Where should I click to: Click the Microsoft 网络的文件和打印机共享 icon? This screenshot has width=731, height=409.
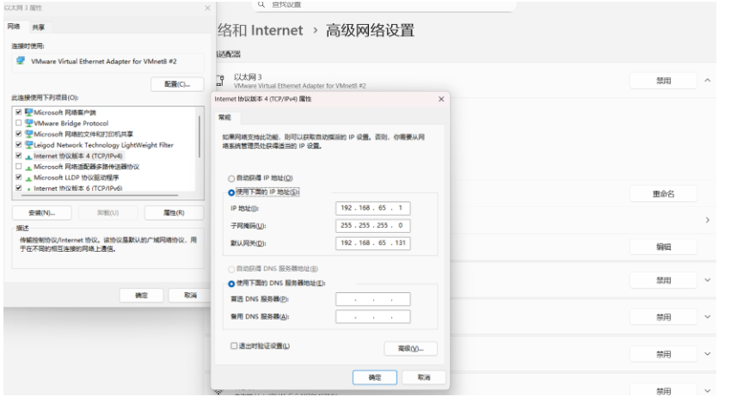point(29,134)
